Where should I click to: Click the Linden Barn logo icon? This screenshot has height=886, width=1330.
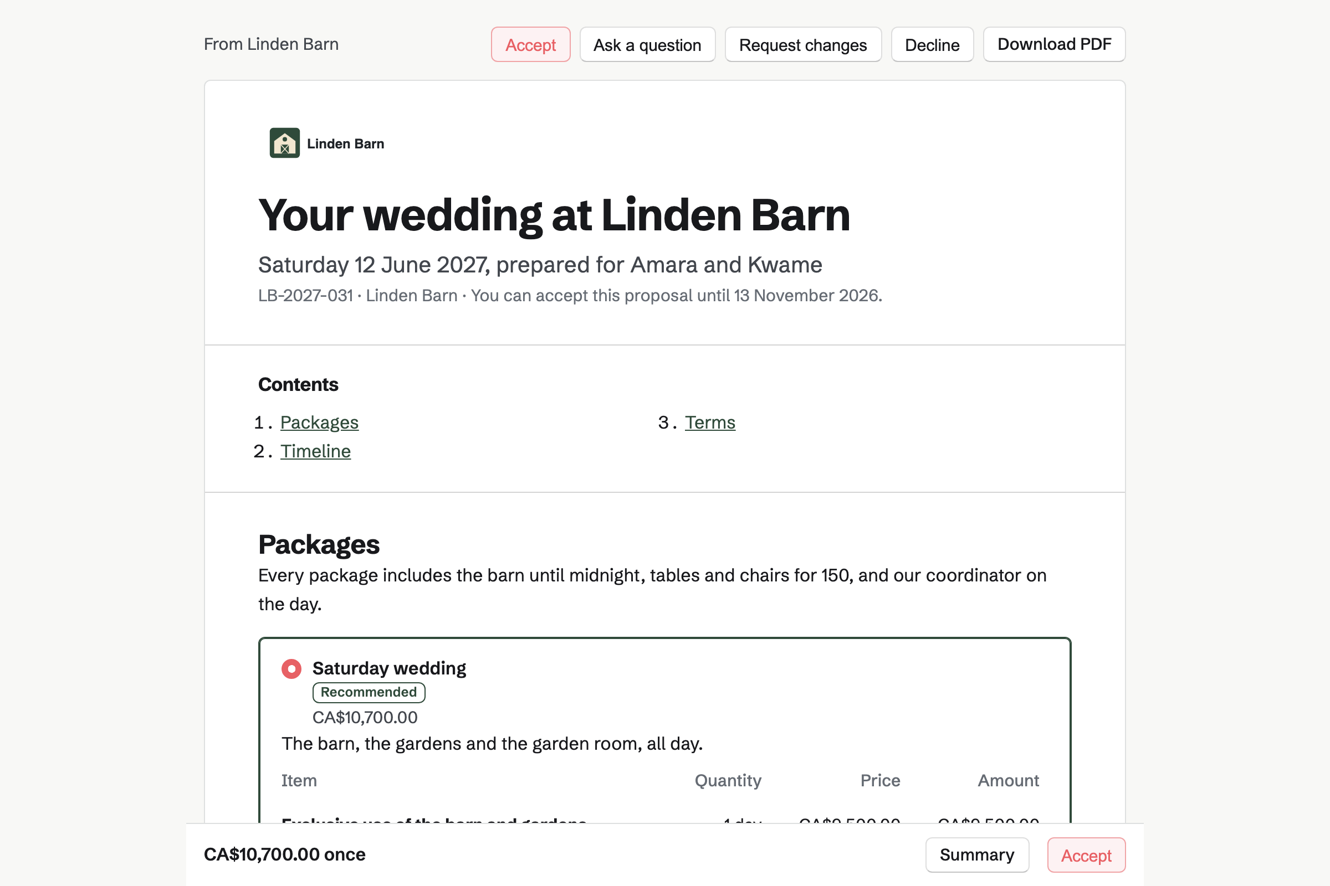tap(284, 143)
